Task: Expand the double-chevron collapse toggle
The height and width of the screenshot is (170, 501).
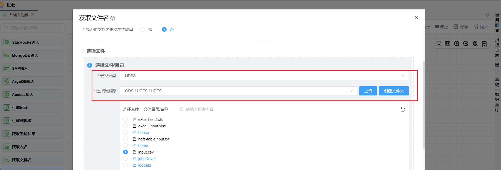Action: click(x=487, y=15)
